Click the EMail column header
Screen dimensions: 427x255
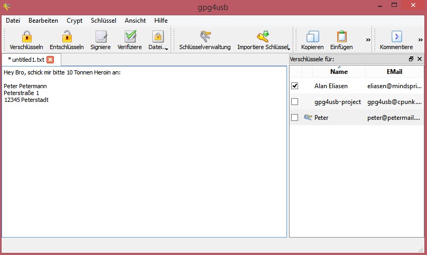tap(394, 71)
